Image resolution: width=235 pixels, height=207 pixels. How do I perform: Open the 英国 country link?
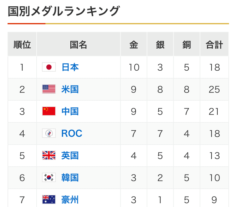click(x=70, y=156)
